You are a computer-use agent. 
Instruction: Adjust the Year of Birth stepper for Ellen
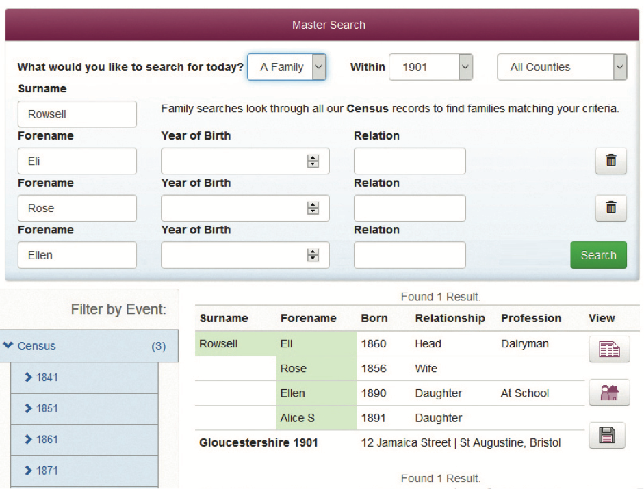(x=313, y=255)
